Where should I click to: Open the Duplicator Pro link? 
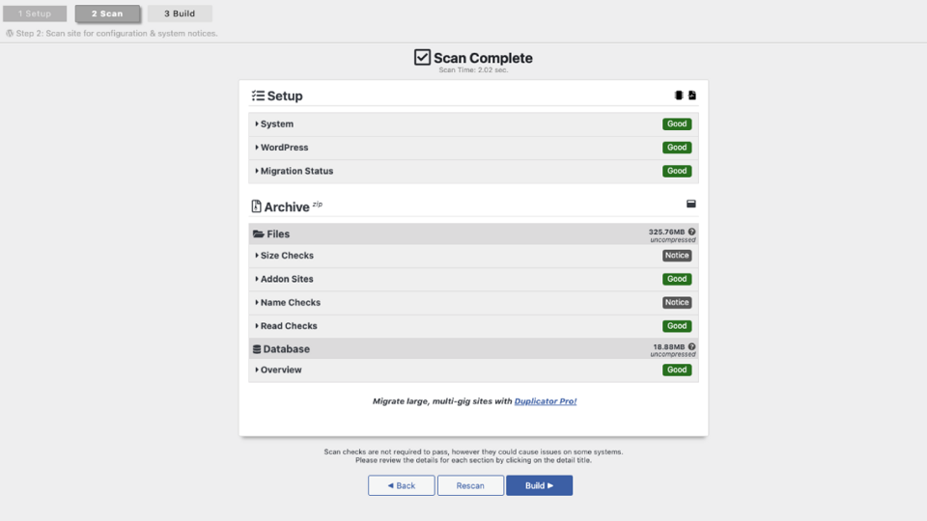coord(545,401)
